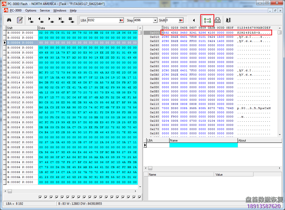Click the byte swap icon

218,20
